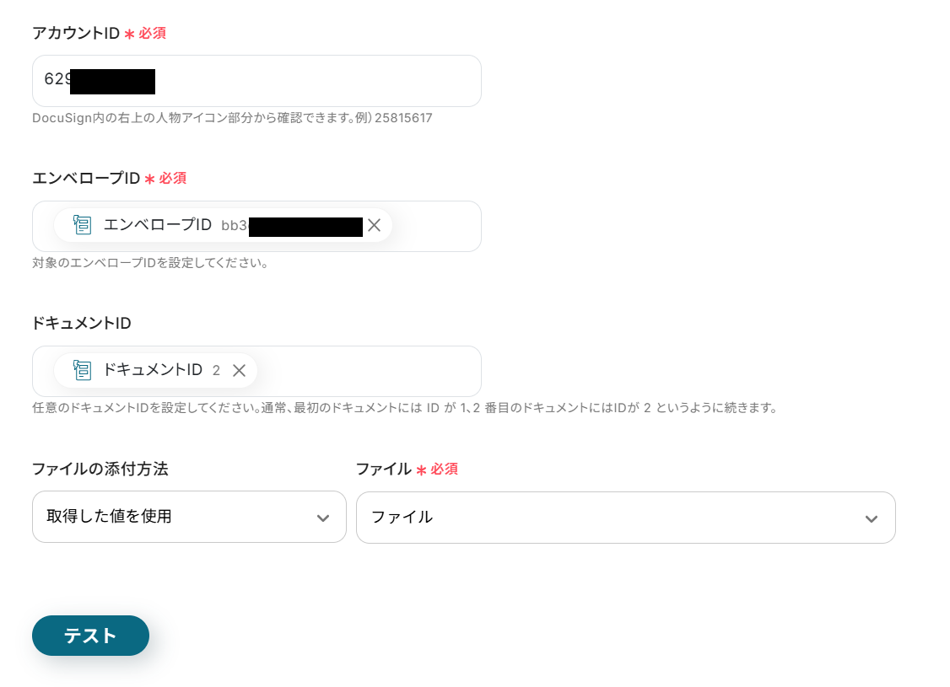
Task: Click the chevron arrow beside 取得した値を使用
Action: pos(322,518)
